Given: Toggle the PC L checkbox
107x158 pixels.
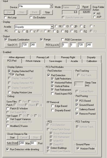Looking at the screenshot, I should click(x=16, y=31).
